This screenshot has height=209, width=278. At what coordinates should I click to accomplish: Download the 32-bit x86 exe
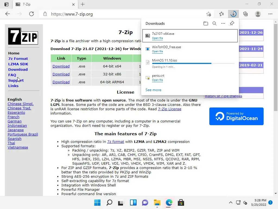(61, 74)
